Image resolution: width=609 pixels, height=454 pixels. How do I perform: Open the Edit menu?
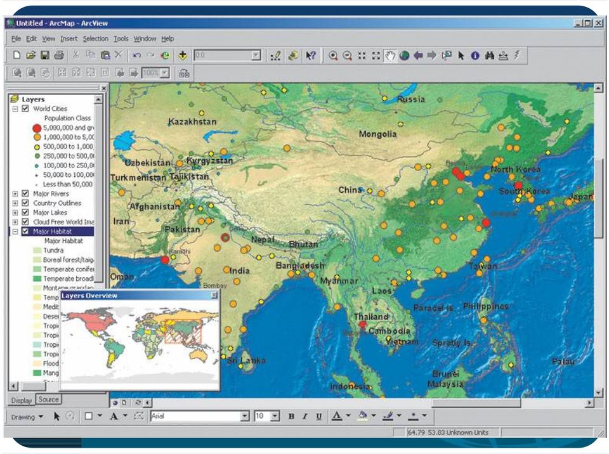31,39
